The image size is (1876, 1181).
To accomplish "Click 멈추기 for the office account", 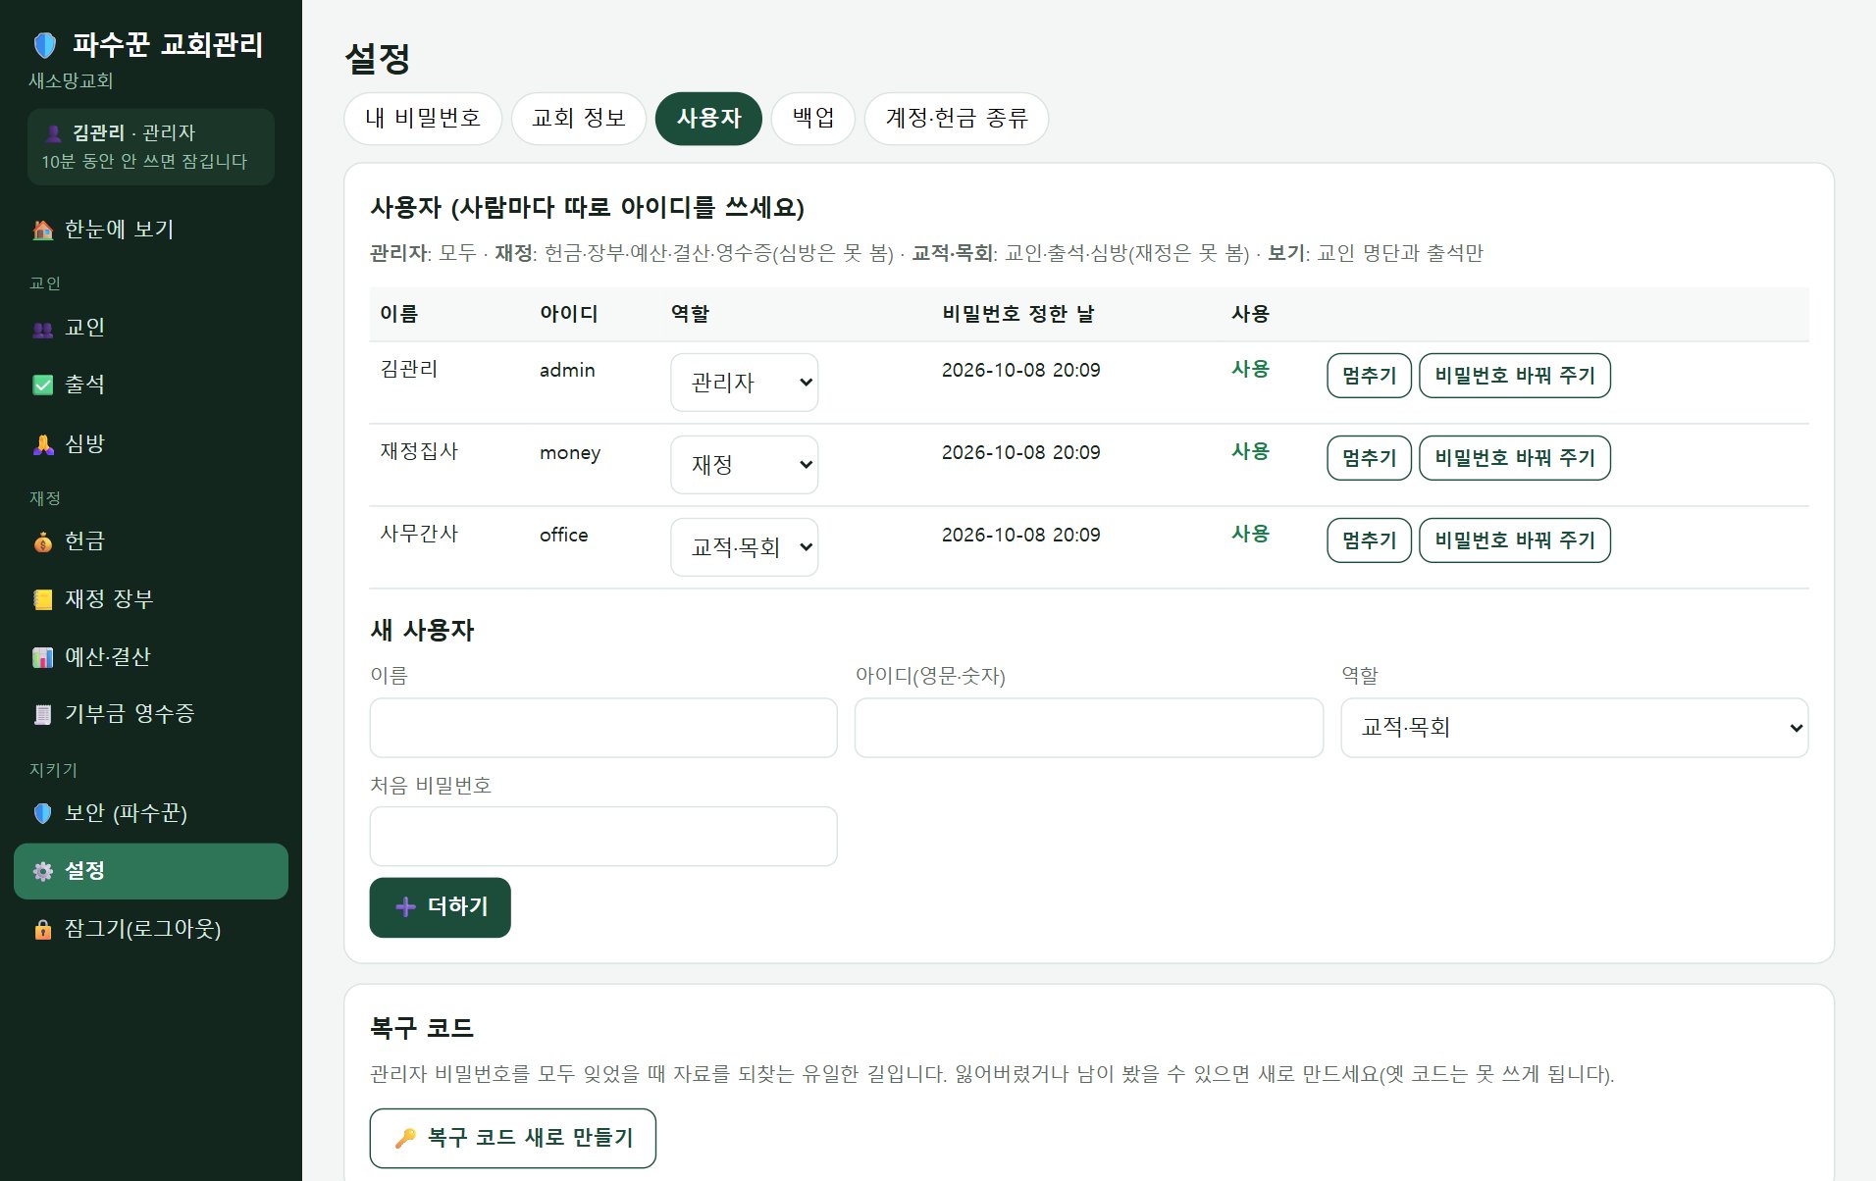I will click(1369, 540).
